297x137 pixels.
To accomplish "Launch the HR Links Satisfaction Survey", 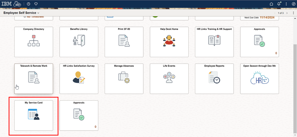I will 79,78.
